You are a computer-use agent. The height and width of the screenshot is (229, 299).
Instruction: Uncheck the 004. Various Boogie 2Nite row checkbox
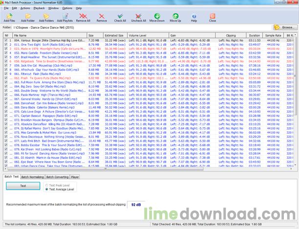(x=6, y=40)
